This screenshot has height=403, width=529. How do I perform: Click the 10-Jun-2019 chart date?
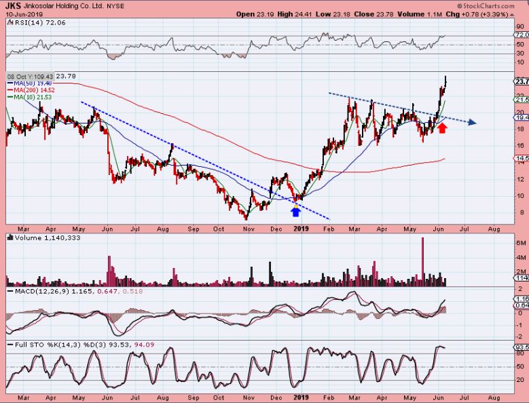pyautogui.click(x=24, y=14)
